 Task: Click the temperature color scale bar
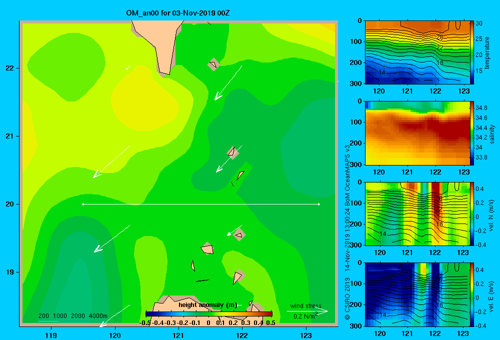(x=472, y=52)
